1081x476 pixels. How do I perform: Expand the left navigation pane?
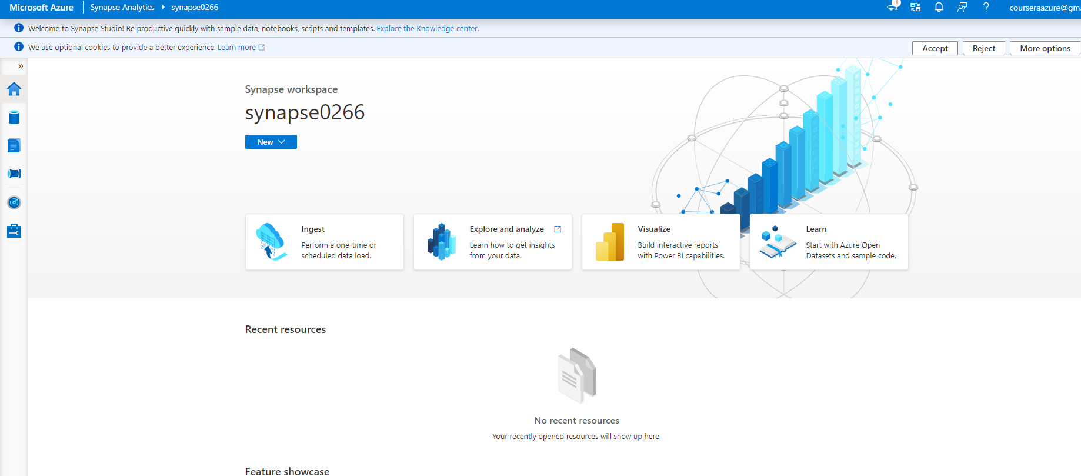(x=21, y=66)
